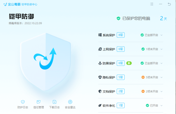Select the 文档保护 label
The width and height of the screenshot is (176, 114).
point(109,92)
